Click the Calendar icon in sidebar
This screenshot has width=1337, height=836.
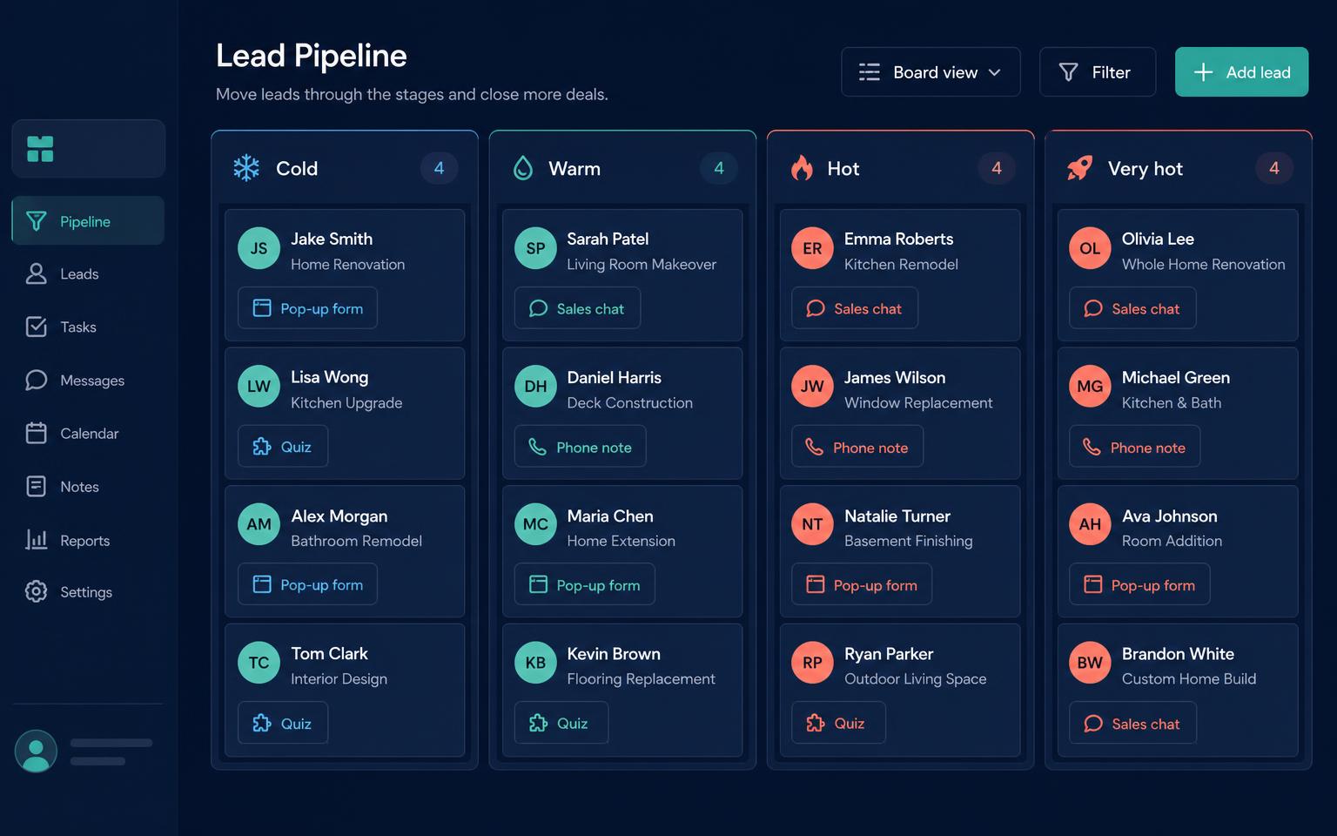pyautogui.click(x=36, y=433)
